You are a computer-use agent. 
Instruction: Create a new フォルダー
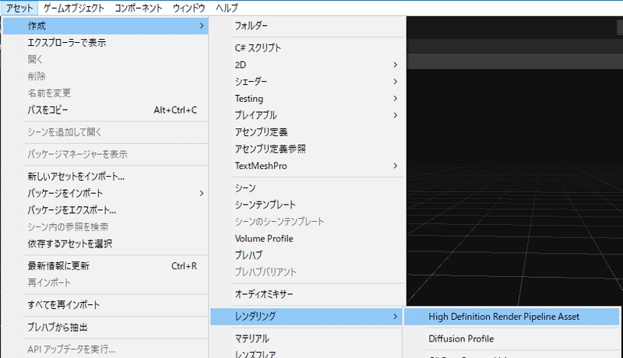click(x=307, y=26)
